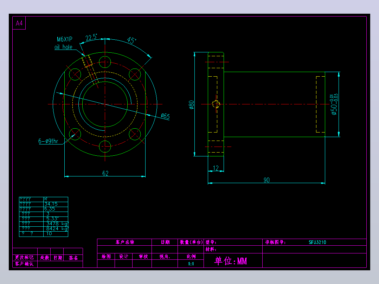379x284 pixels.
Task: Click the 客户确认 cell
Action: coord(24,264)
